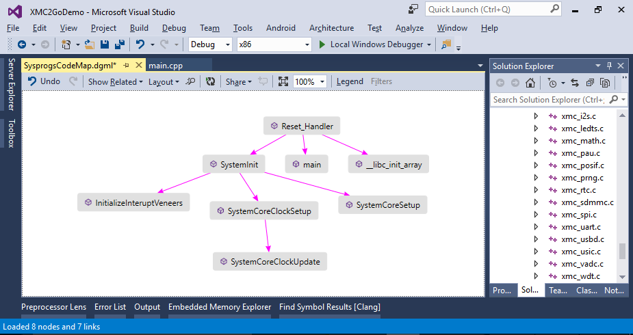Click Local Windows Debugger button

point(376,44)
